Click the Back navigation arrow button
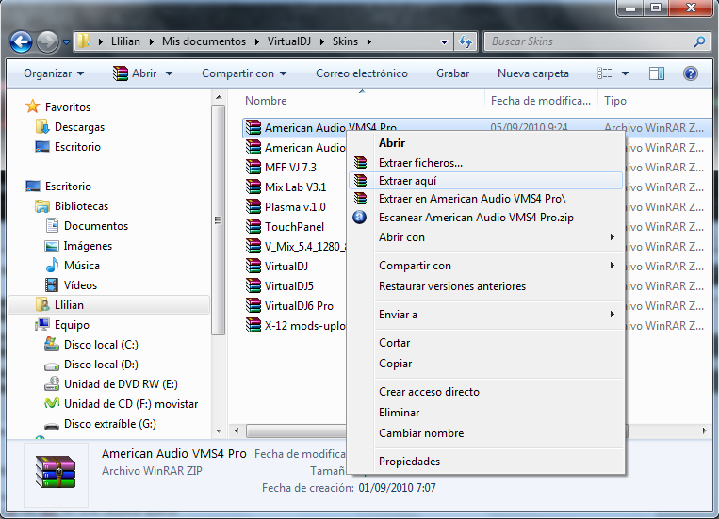The width and height of the screenshot is (719, 519). tap(21, 42)
